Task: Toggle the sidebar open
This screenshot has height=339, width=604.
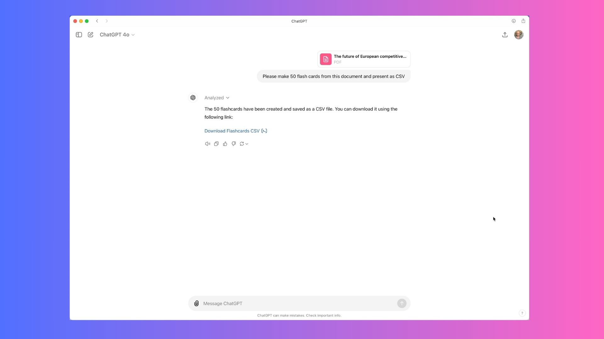Action: (x=78, y=35)
